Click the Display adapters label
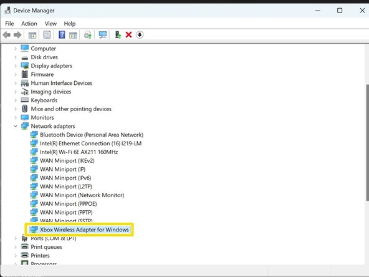 click(51, 66)
